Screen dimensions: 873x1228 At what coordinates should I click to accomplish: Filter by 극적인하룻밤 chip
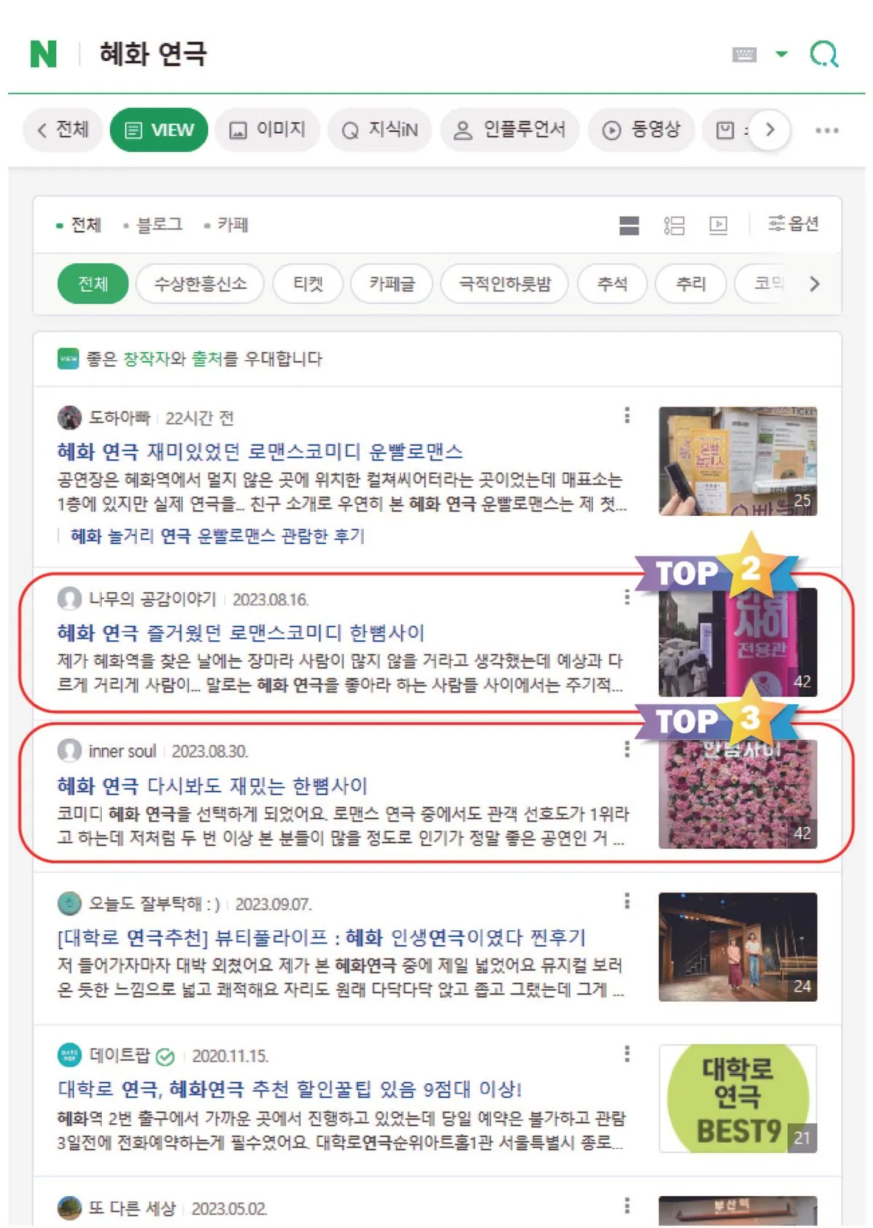[504, 284]
